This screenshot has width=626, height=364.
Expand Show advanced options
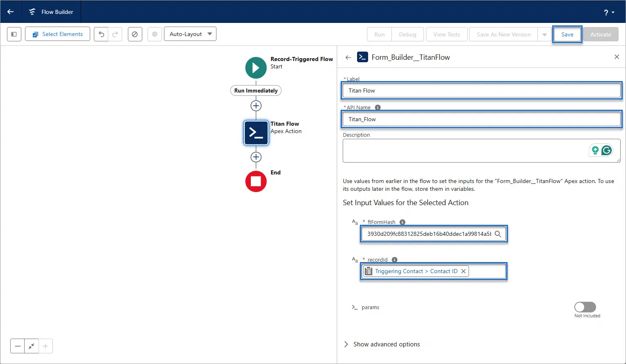click(382, 344)
